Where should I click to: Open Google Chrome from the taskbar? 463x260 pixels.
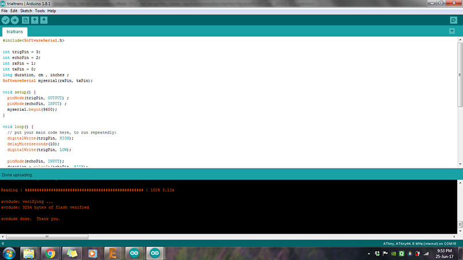point(50,254)
